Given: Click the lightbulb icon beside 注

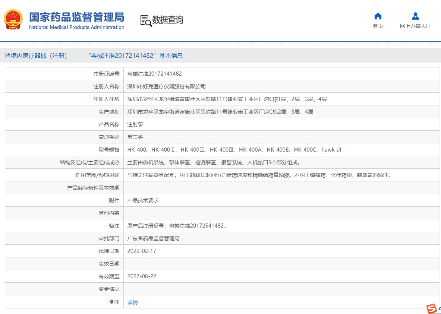Looking at the screenshot, I should pos(111,302).
